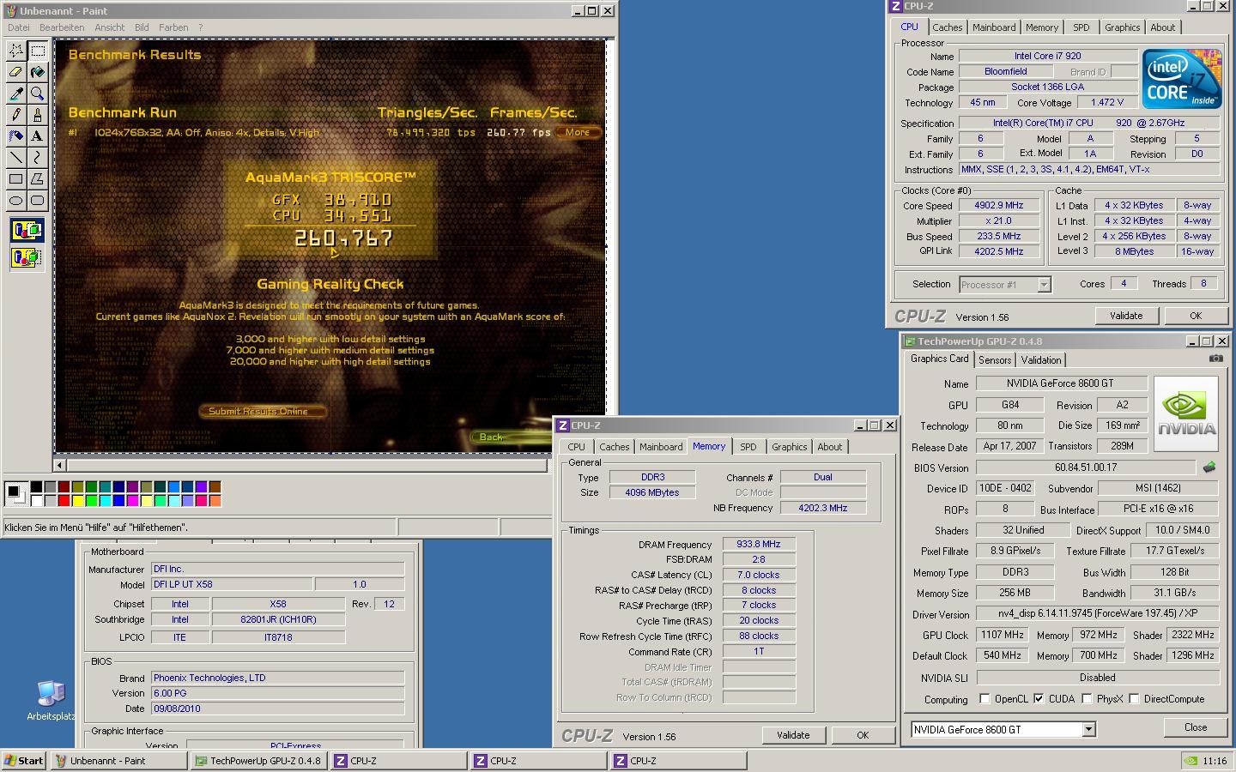Select the rectangular selection tool in Paint

click(x=37, y=51)
